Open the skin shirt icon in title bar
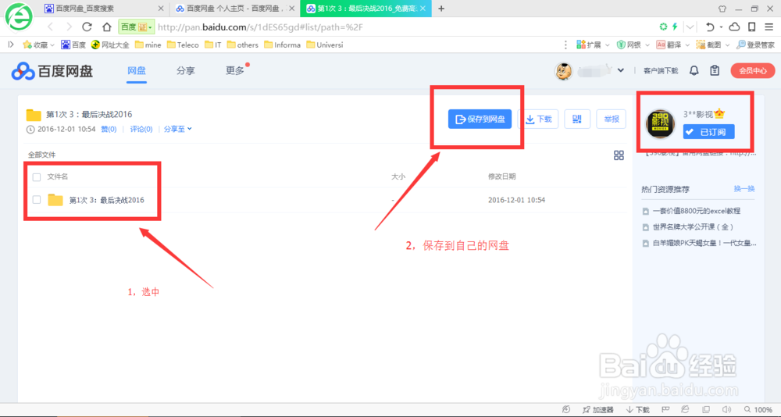This screenshot has height=417, width=781. (x=722, y=9)
